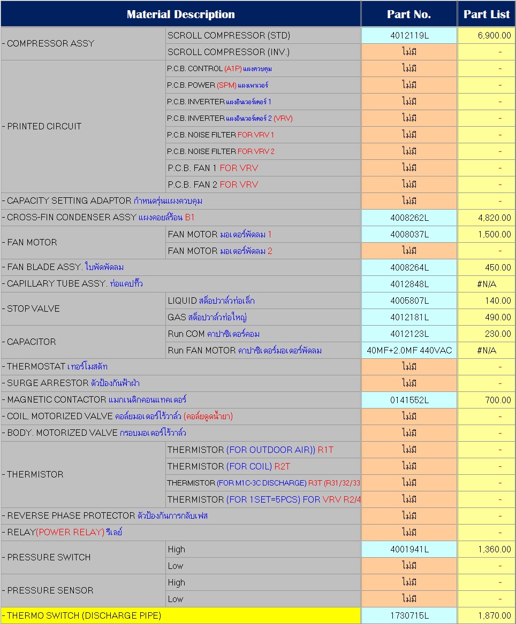
Task: Select FAN BLADE ASSY. row
Action: (181, 267)
